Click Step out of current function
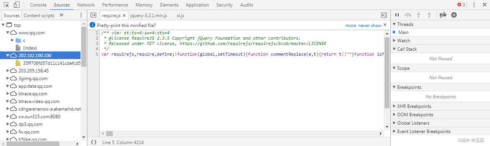Image resolution: width=490 pixels, height=146 pixels. 429,15
